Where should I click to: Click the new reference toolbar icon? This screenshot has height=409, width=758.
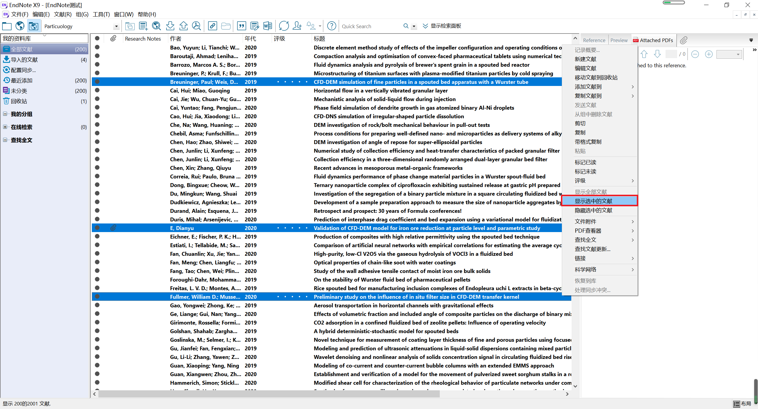(x=143, y=26)
